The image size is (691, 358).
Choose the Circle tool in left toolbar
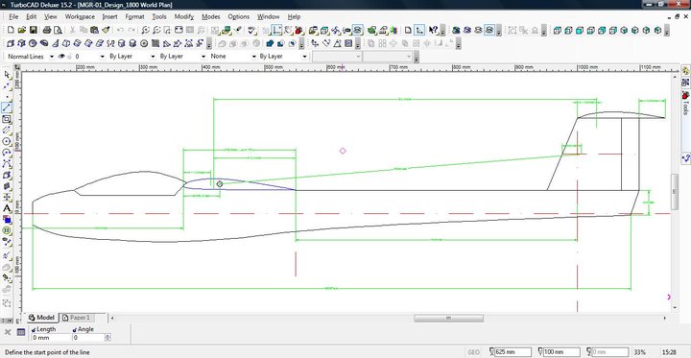point(7,141)
